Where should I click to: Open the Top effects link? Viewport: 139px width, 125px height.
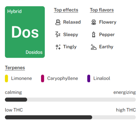pos(66,10)
